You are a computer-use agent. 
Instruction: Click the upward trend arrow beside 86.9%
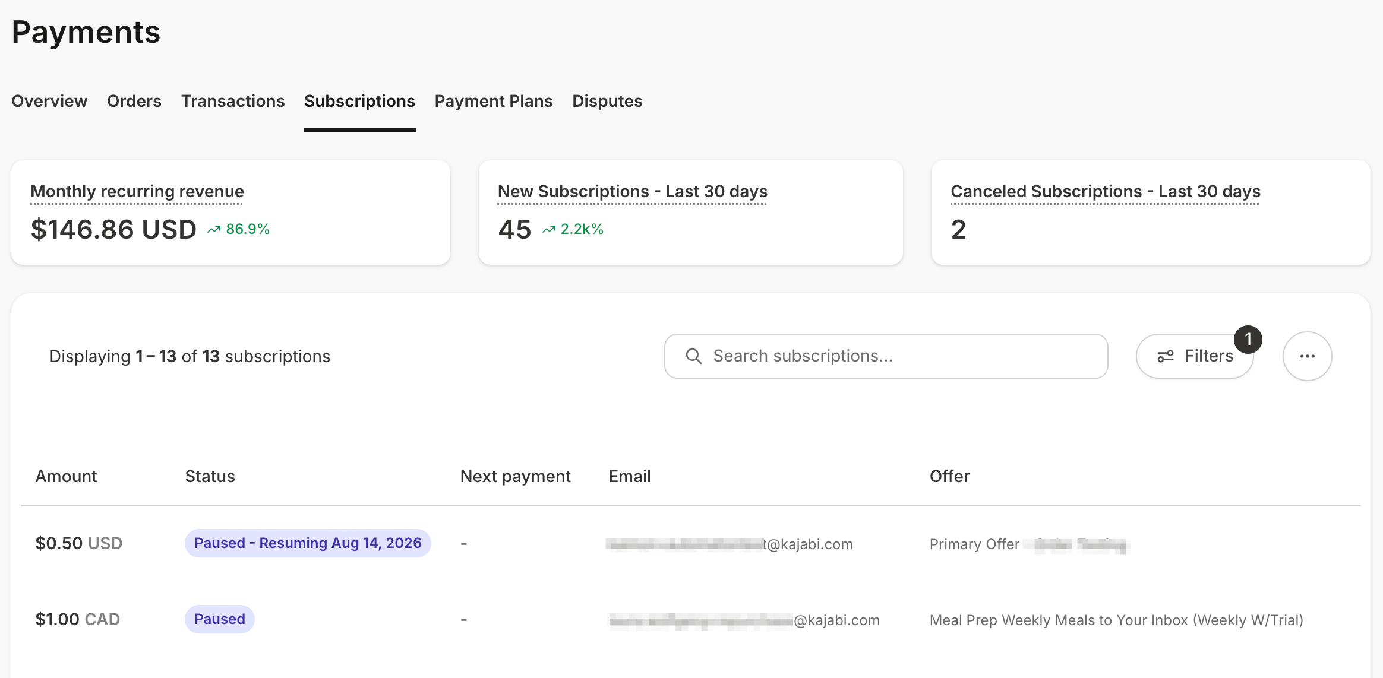click(x=214, y=230)
